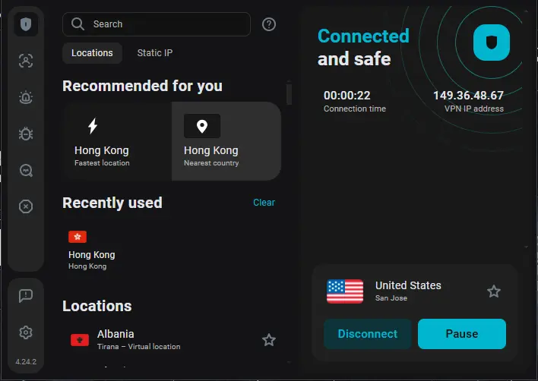Click the Disconnect button
Screen dimensions: 538x381
[368, 334]
